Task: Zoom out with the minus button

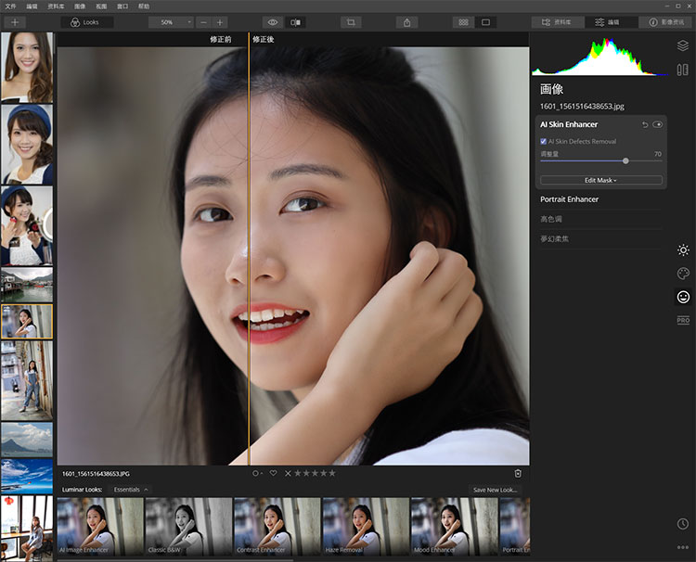Action: 203,22
